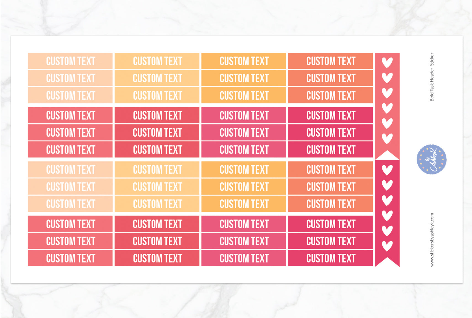The width and height of the screenshot is (472, 318).
Task: Click the second heart from the top of the light pink flag
Action: [x=387, y=78]
